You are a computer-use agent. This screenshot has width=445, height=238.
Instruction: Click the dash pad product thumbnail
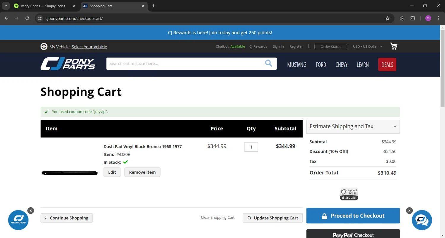point(69,173)
